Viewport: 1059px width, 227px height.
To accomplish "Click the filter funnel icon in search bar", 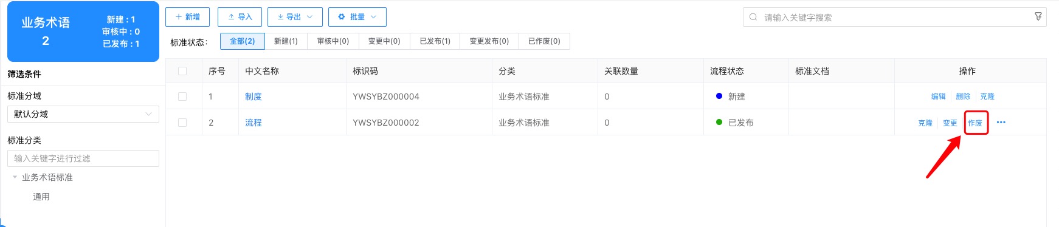I will 1038,17.
